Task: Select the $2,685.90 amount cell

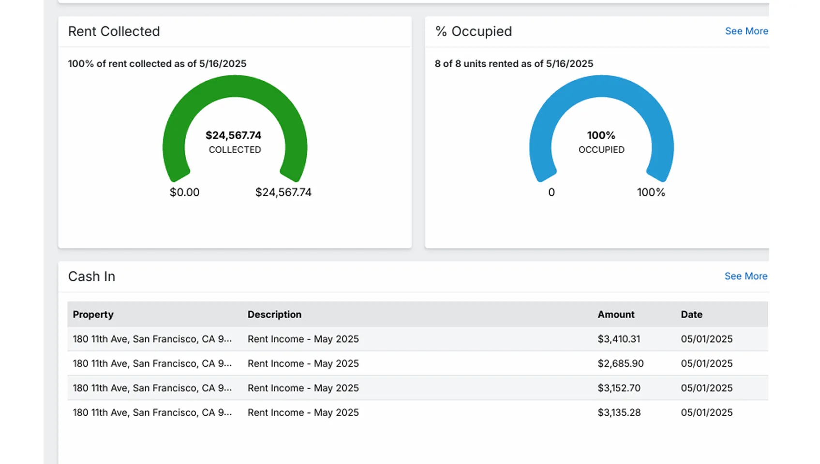Action: pos(620,363)
